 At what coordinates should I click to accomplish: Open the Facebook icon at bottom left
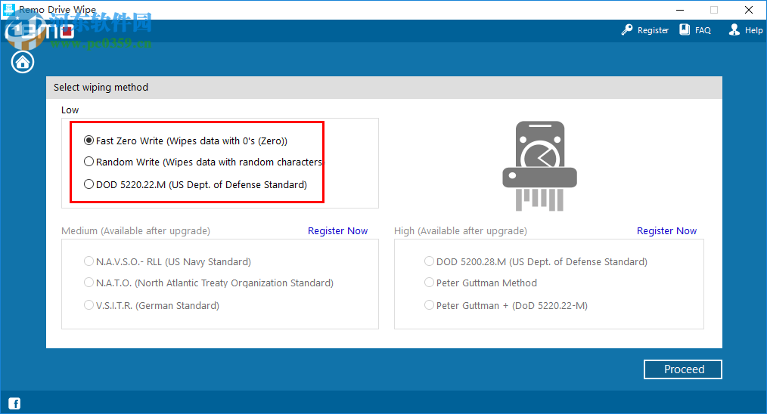(x=14, y=403)
